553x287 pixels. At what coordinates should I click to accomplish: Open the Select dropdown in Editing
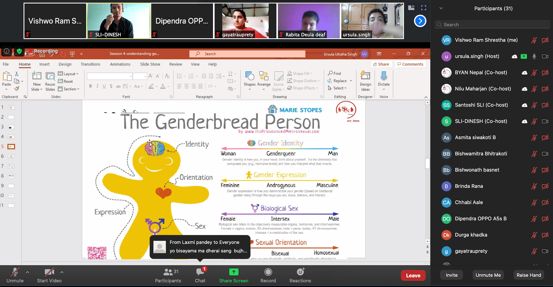point(337,88)
